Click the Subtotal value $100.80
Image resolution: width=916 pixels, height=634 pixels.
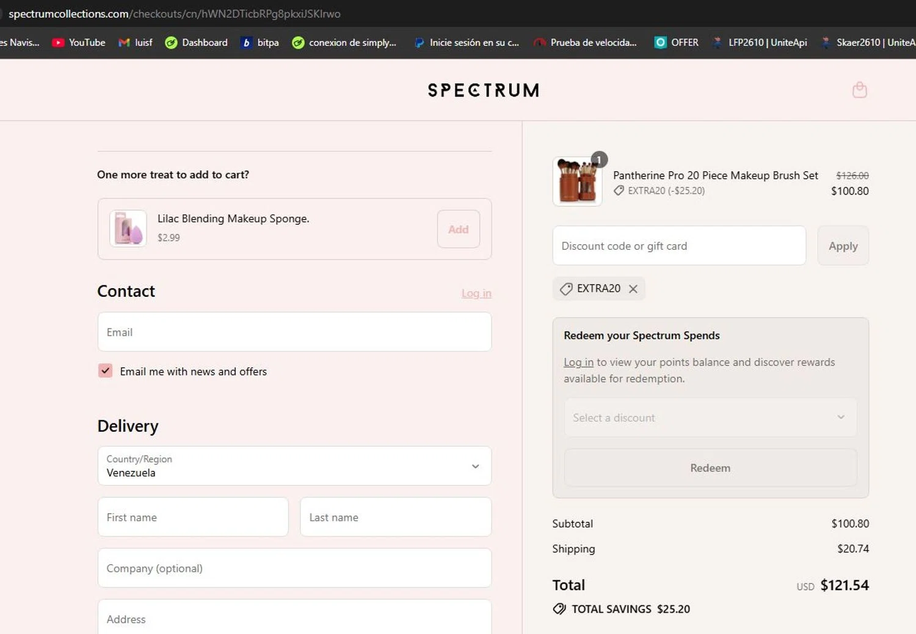pos(850,523)
